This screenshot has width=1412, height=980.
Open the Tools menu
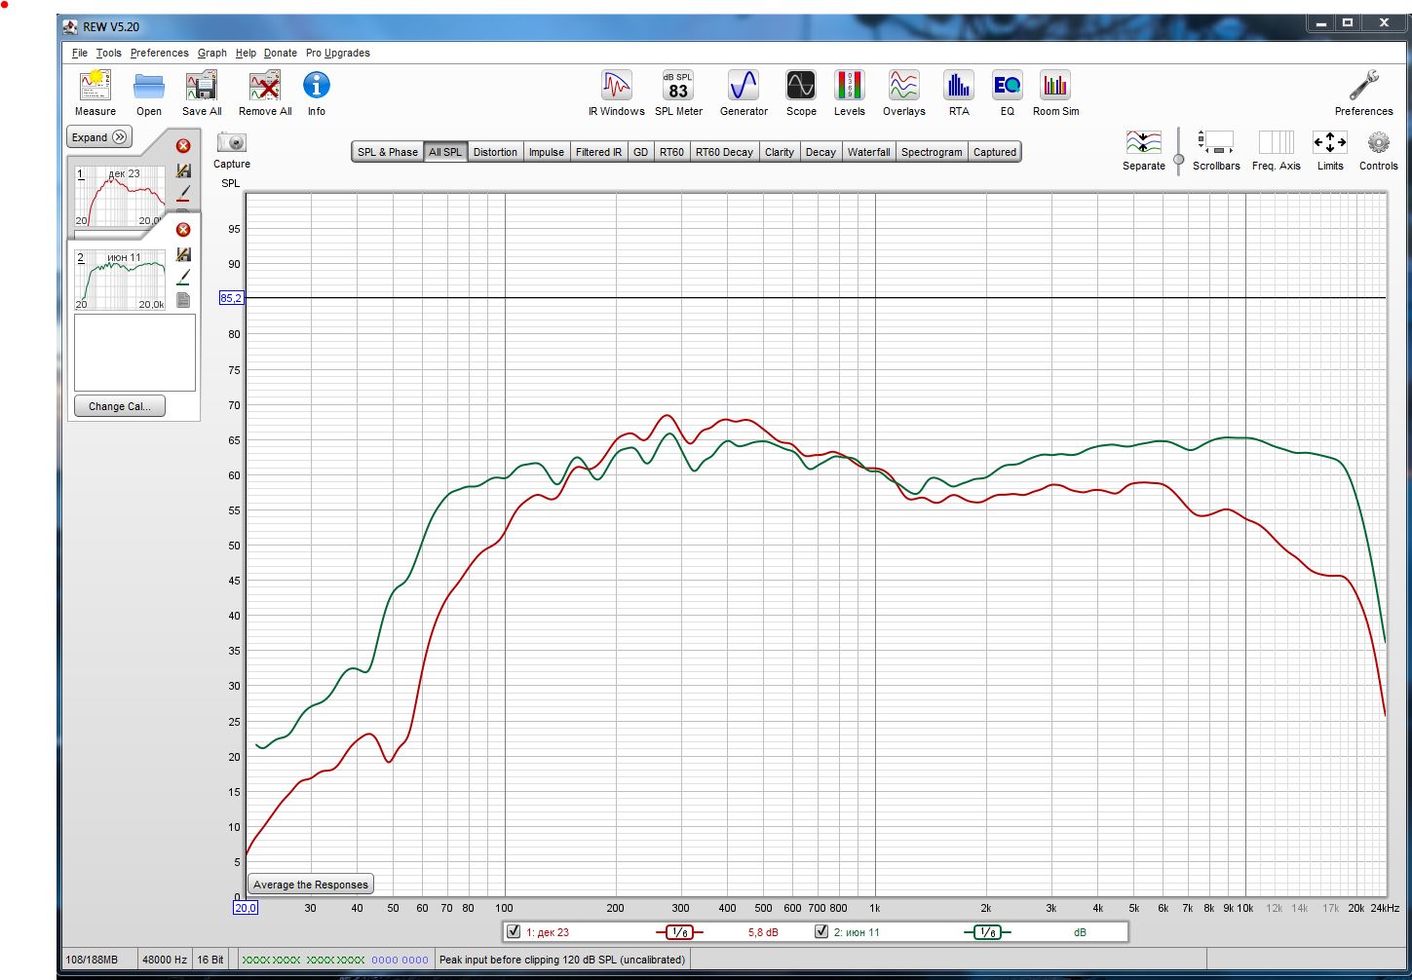pos(109,53)
